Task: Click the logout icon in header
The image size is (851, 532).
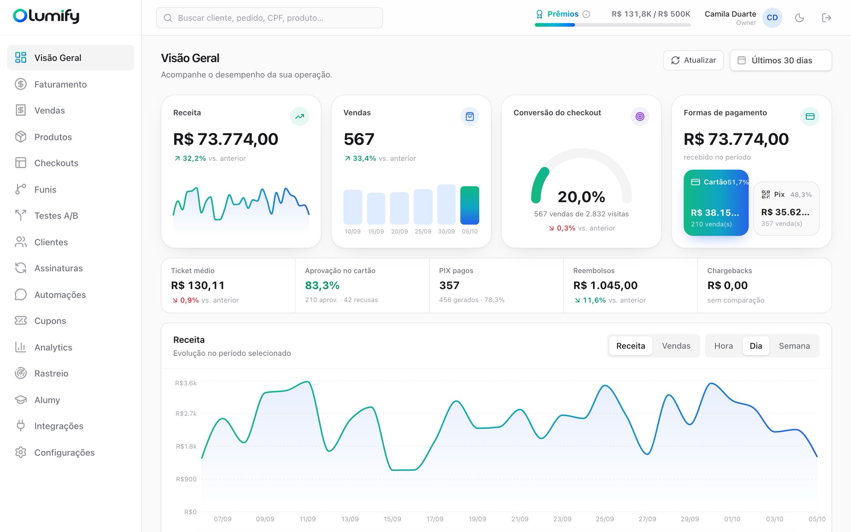Action: (826, 18)
